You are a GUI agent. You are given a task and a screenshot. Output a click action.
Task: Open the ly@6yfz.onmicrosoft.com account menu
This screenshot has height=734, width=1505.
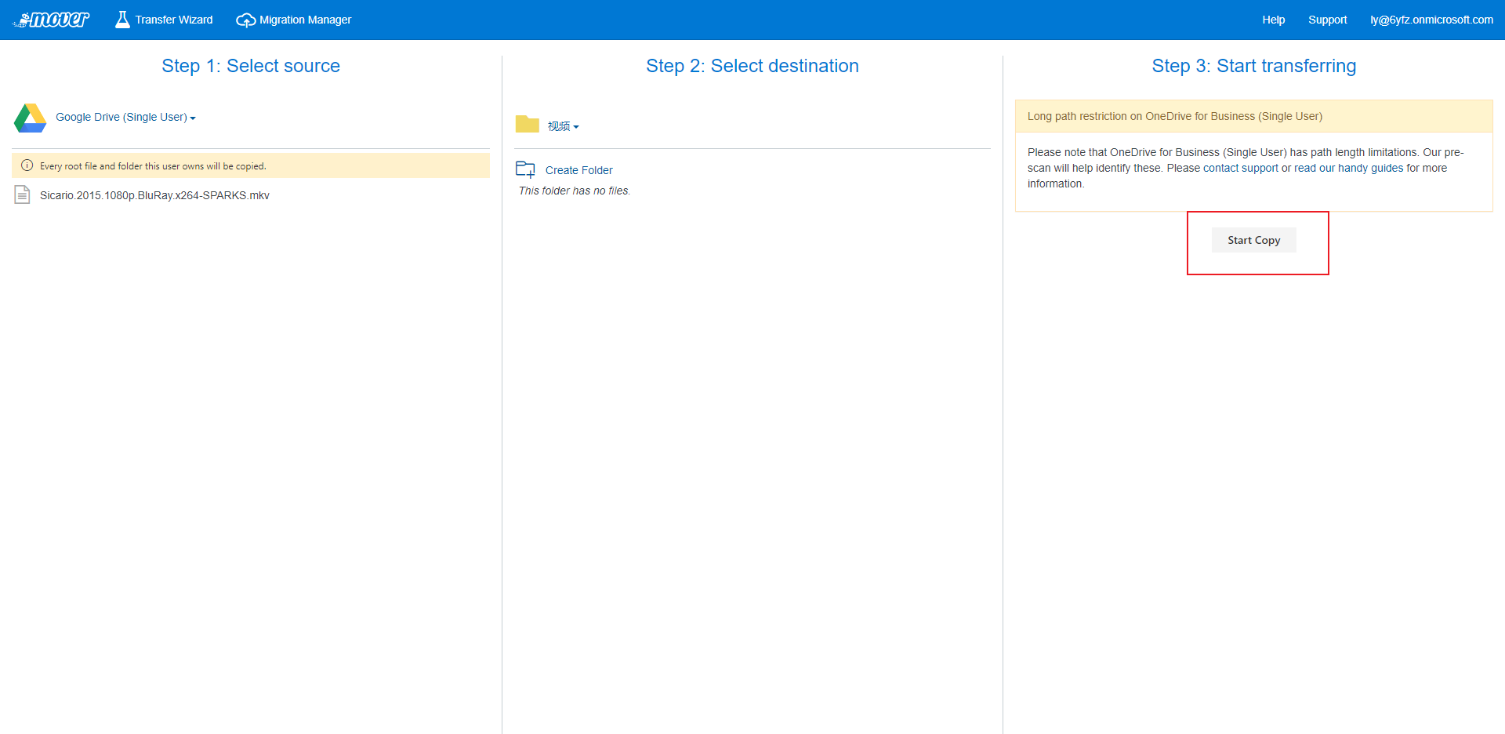click(1431, 20)
